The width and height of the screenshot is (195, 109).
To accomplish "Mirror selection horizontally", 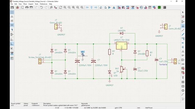I will click(x=114, y=7).
